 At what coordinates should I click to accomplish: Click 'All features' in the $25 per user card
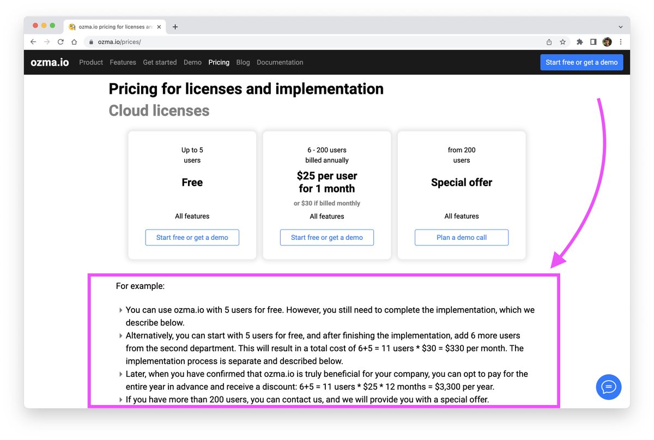pos(327,216)
